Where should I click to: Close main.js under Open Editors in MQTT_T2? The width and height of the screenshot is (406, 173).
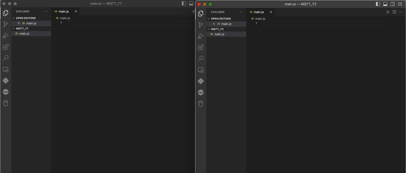tap(214, 24)
